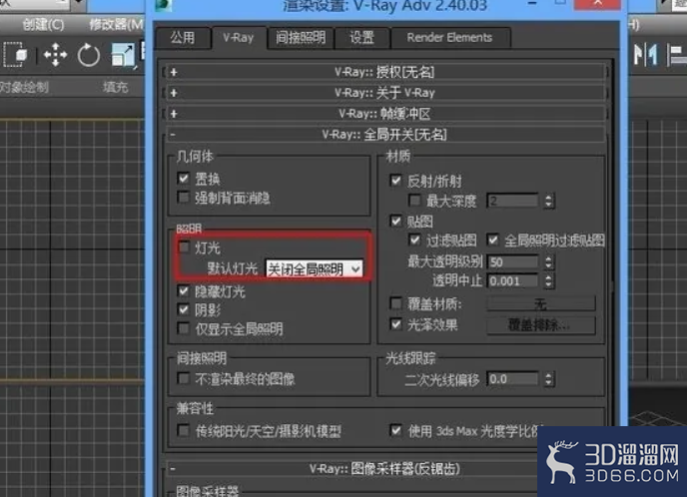The image size is (687, 497).
Task: Enable 传统阳光/天空/摄影机模型 checkbox
Action: [184, 430]
